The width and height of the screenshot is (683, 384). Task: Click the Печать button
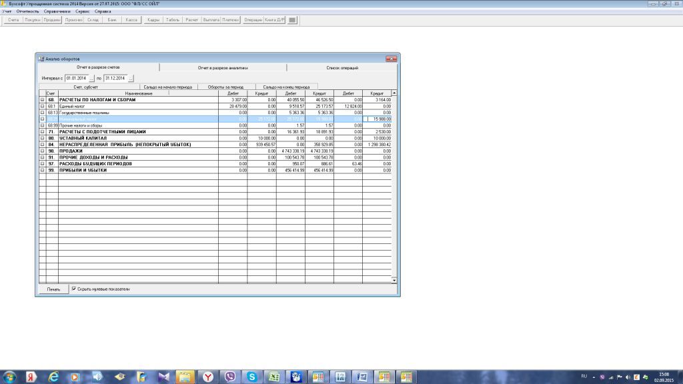click(53, 289)
